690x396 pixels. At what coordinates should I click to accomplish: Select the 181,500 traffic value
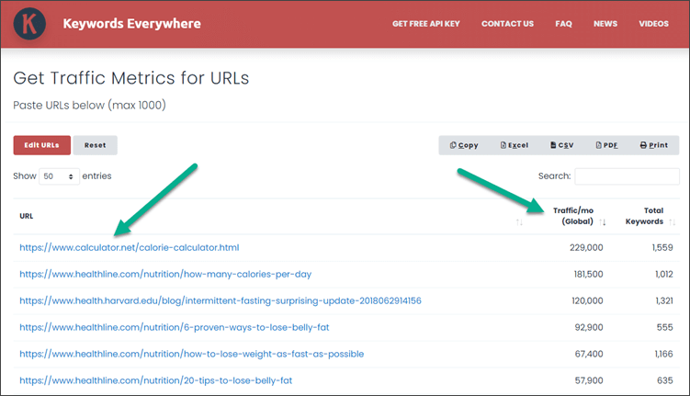pos(588,274)
